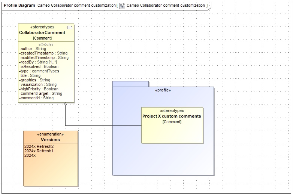Image resolution: width=293 pixels, height=196 pixels.
Task: Select the highPriority Boolean attribute
Action: coord(39,89)
